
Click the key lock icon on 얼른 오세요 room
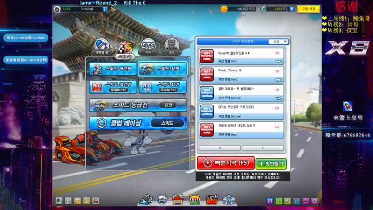coord(278,98)
